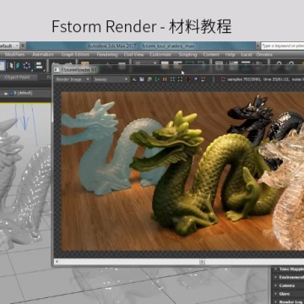The height and width of the screenshot is (304, 304).
Task: Expand the Environment rollout
Action: pos(289,277)
